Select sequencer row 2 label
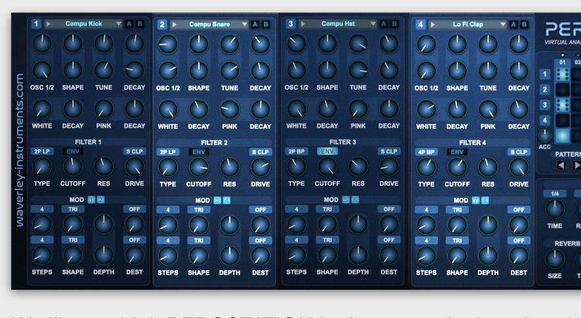This screenshot has height=318, width=581. tap(545, 90)
